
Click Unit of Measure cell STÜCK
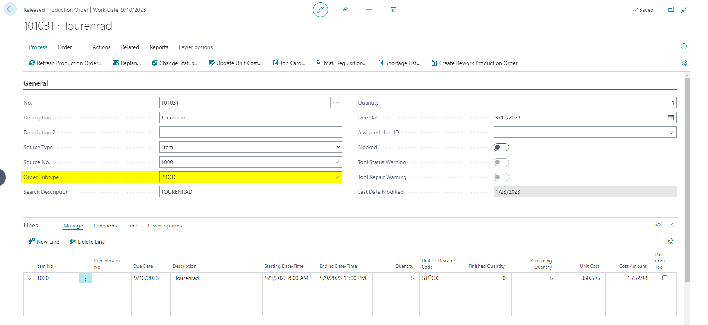point(441,278)
